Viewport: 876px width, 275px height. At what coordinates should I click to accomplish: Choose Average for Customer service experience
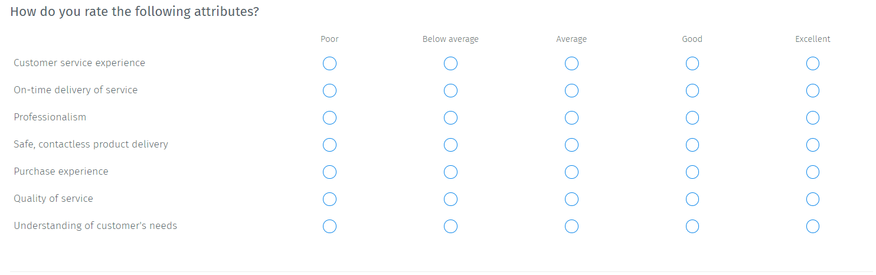571,63
